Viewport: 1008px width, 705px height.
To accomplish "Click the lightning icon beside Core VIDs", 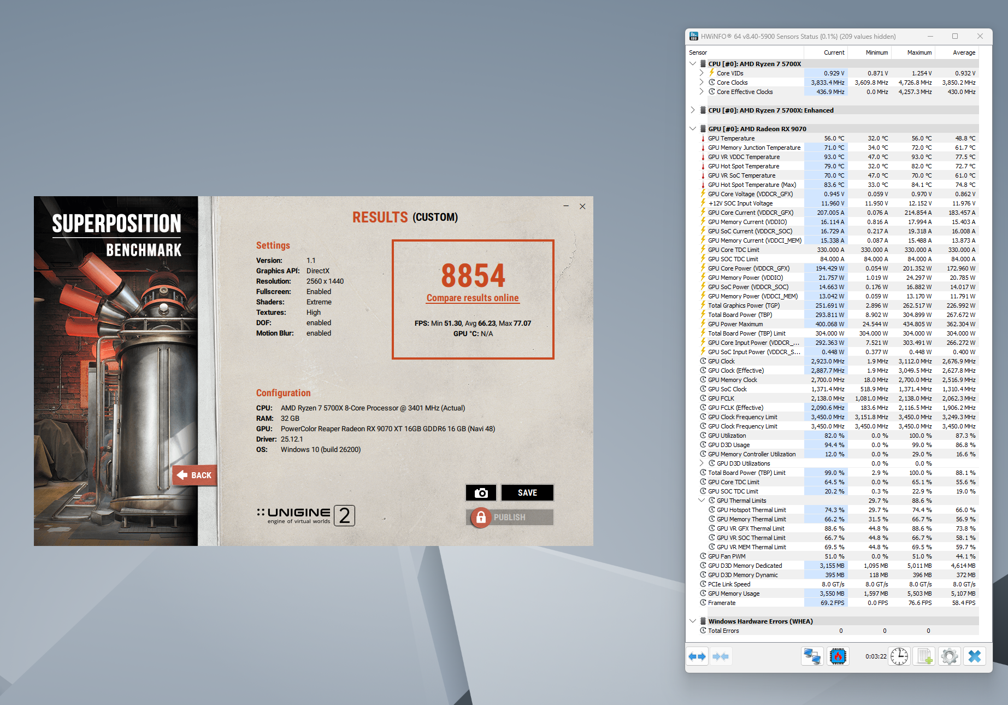I will click(712, 73).
